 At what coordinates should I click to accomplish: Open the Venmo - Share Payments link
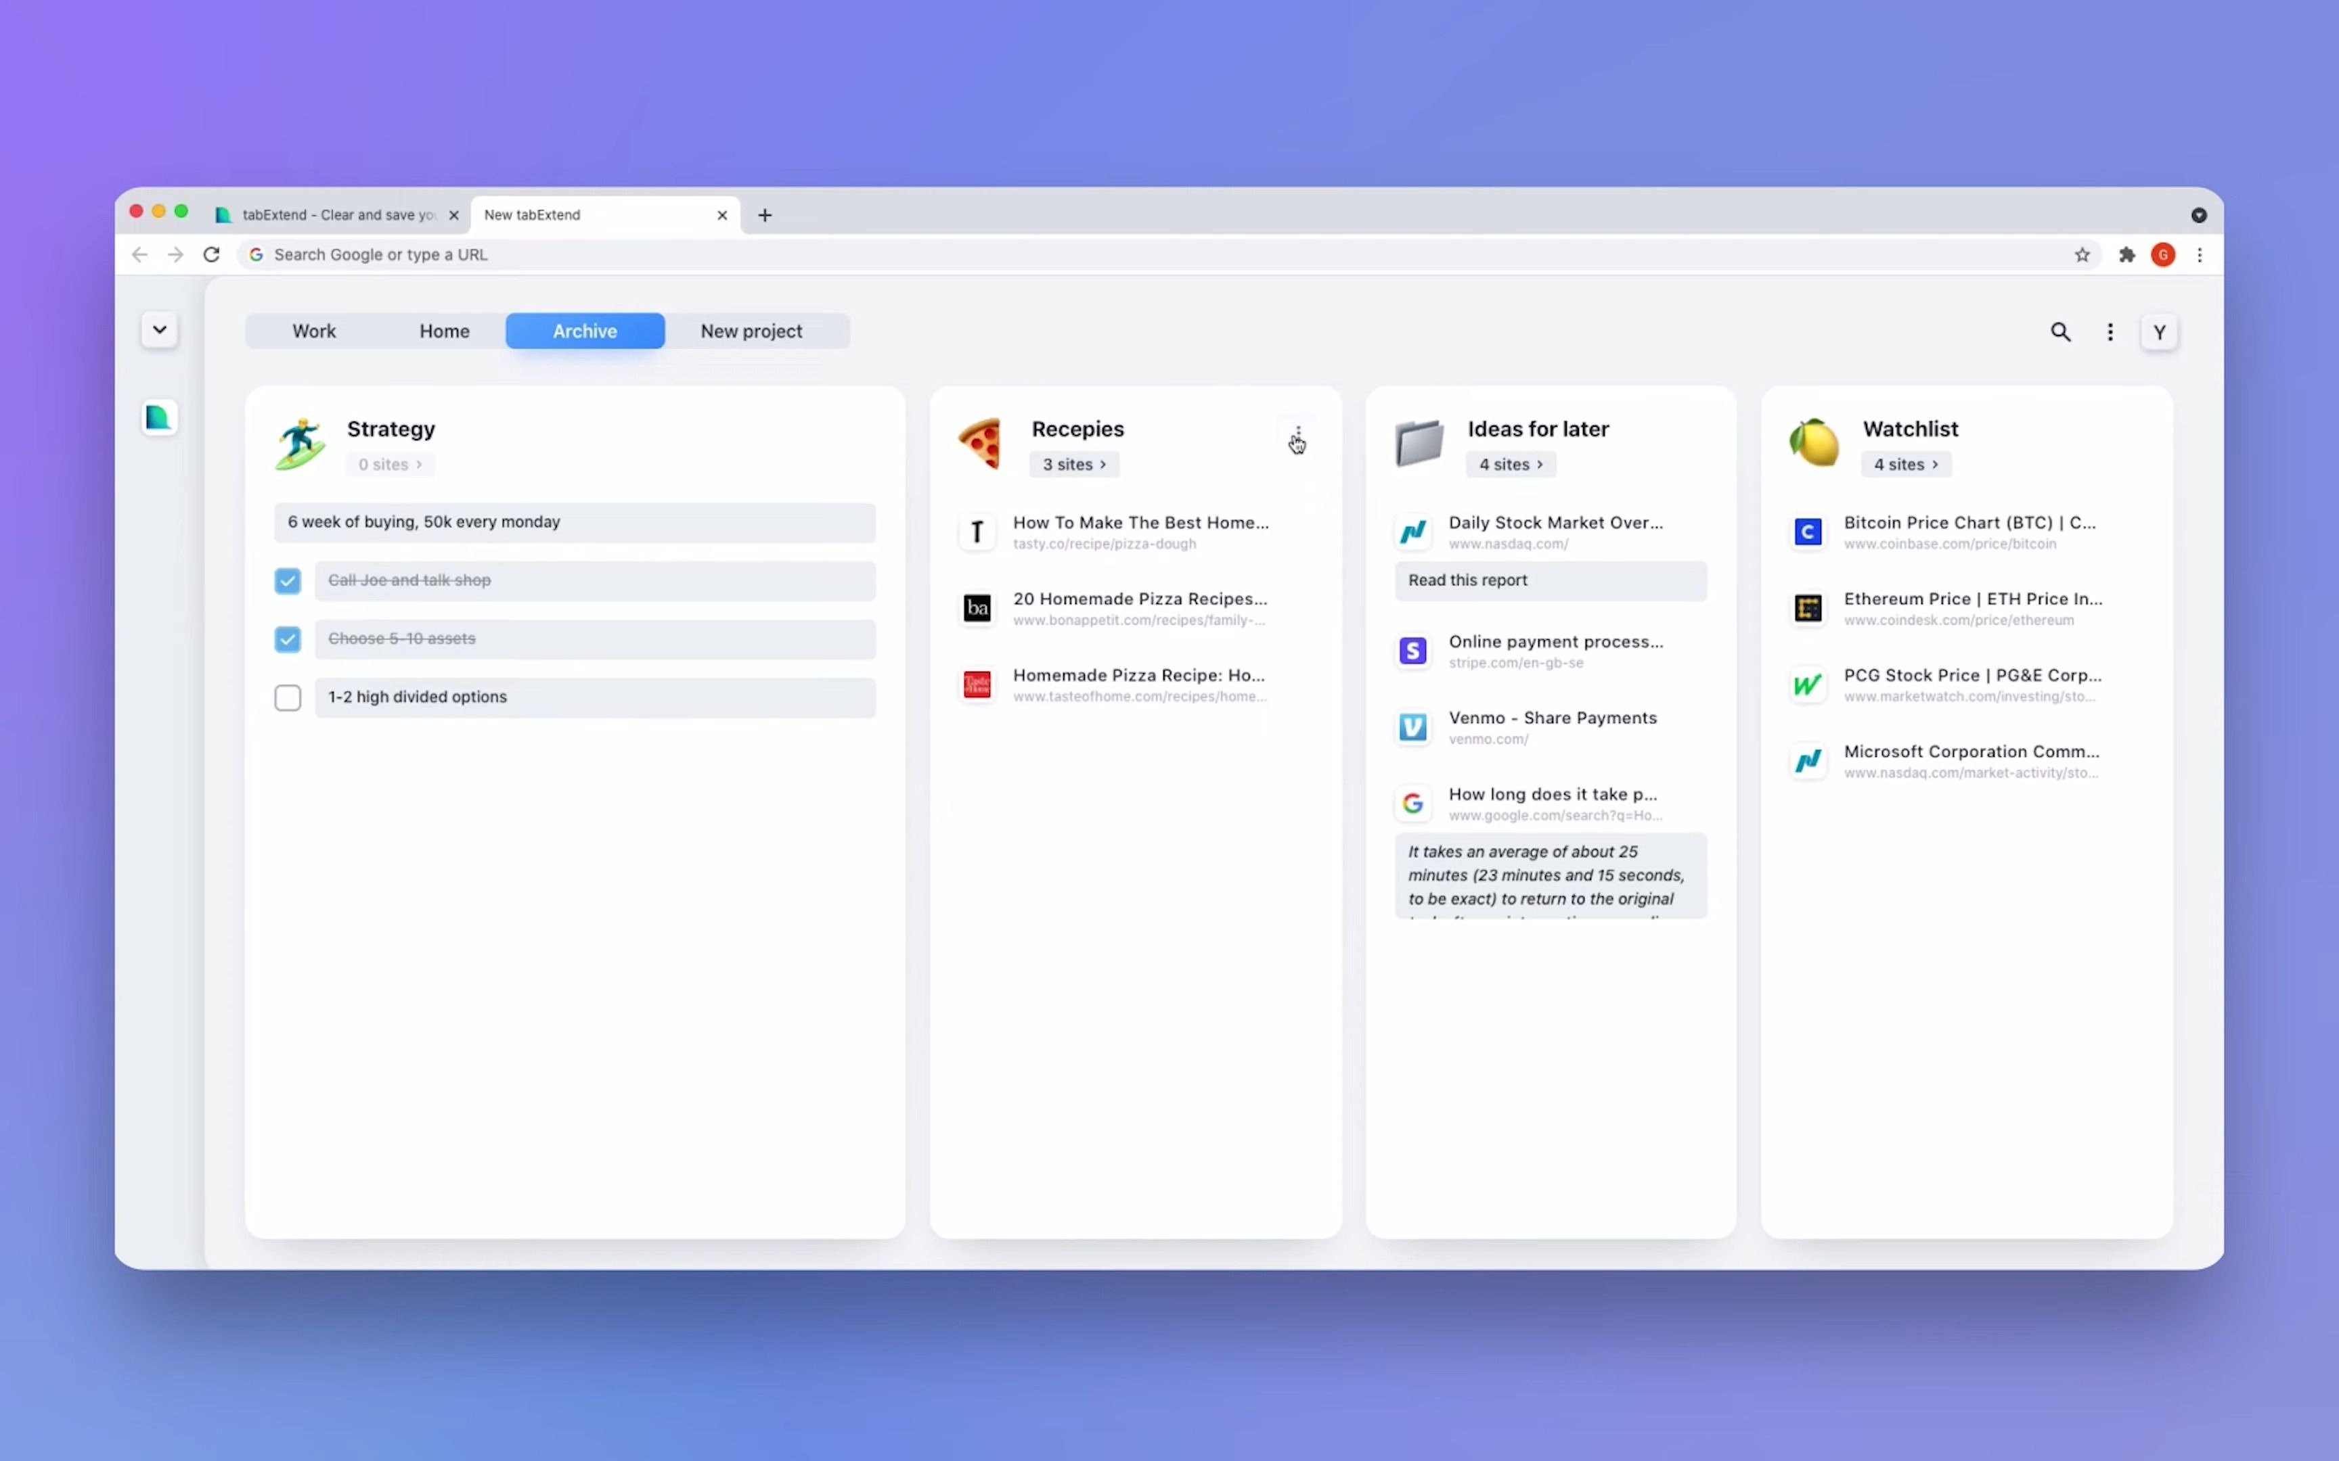[1551, 718]
